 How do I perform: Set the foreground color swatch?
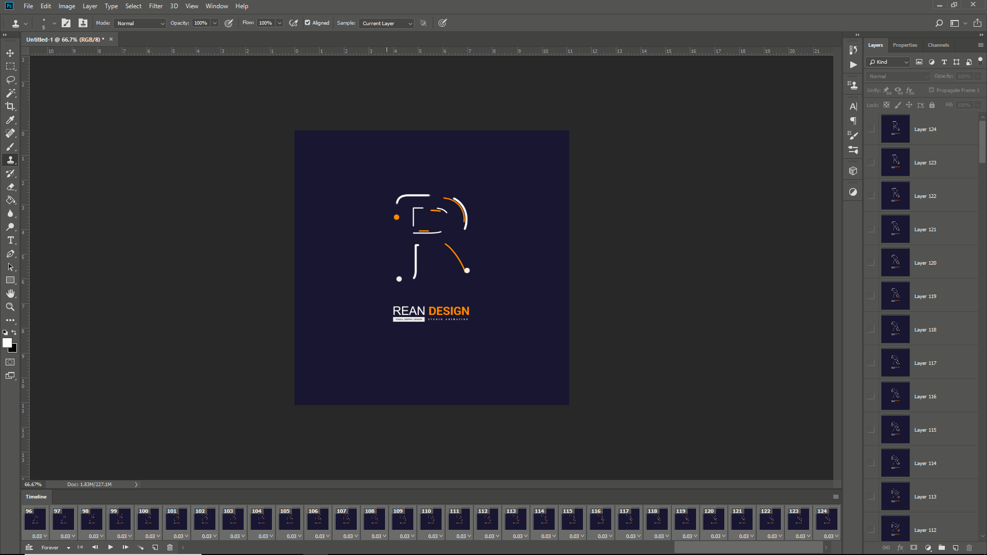point(7,343)
